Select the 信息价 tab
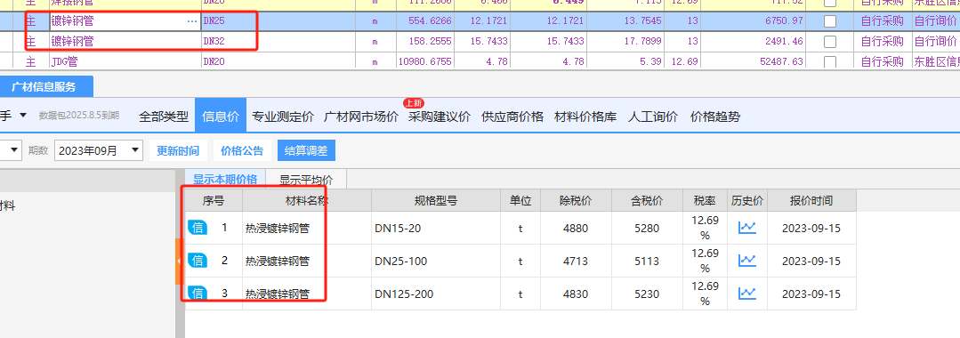Image resolution: width=960 pixels, height=338 pixels. 221,116
